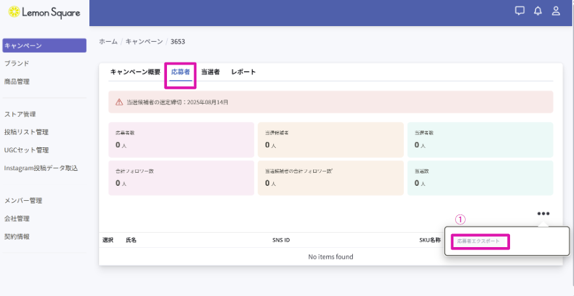This screenshot has width=574, height=296.
Task: Go to ホーム in the breadcrumb
Action: pos(108,42)
